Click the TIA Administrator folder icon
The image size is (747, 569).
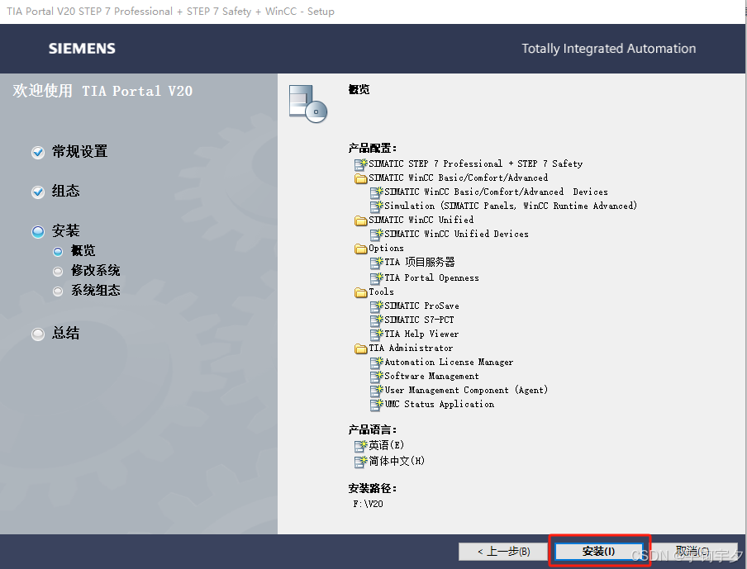point(360,349)
